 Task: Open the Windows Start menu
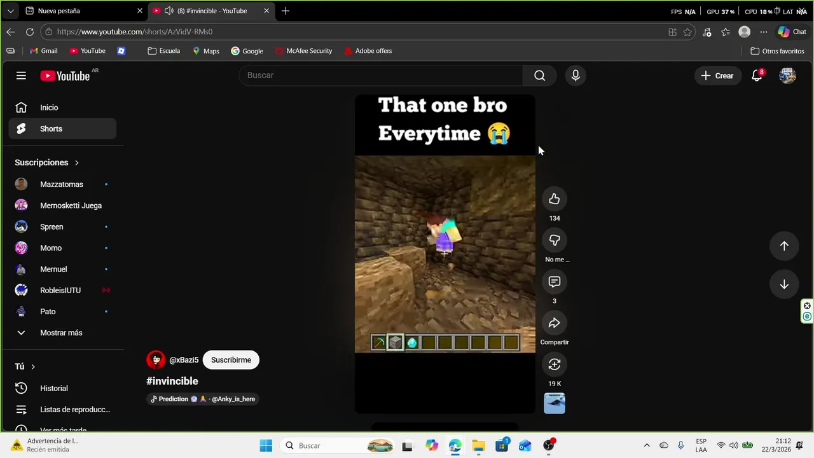266,445
